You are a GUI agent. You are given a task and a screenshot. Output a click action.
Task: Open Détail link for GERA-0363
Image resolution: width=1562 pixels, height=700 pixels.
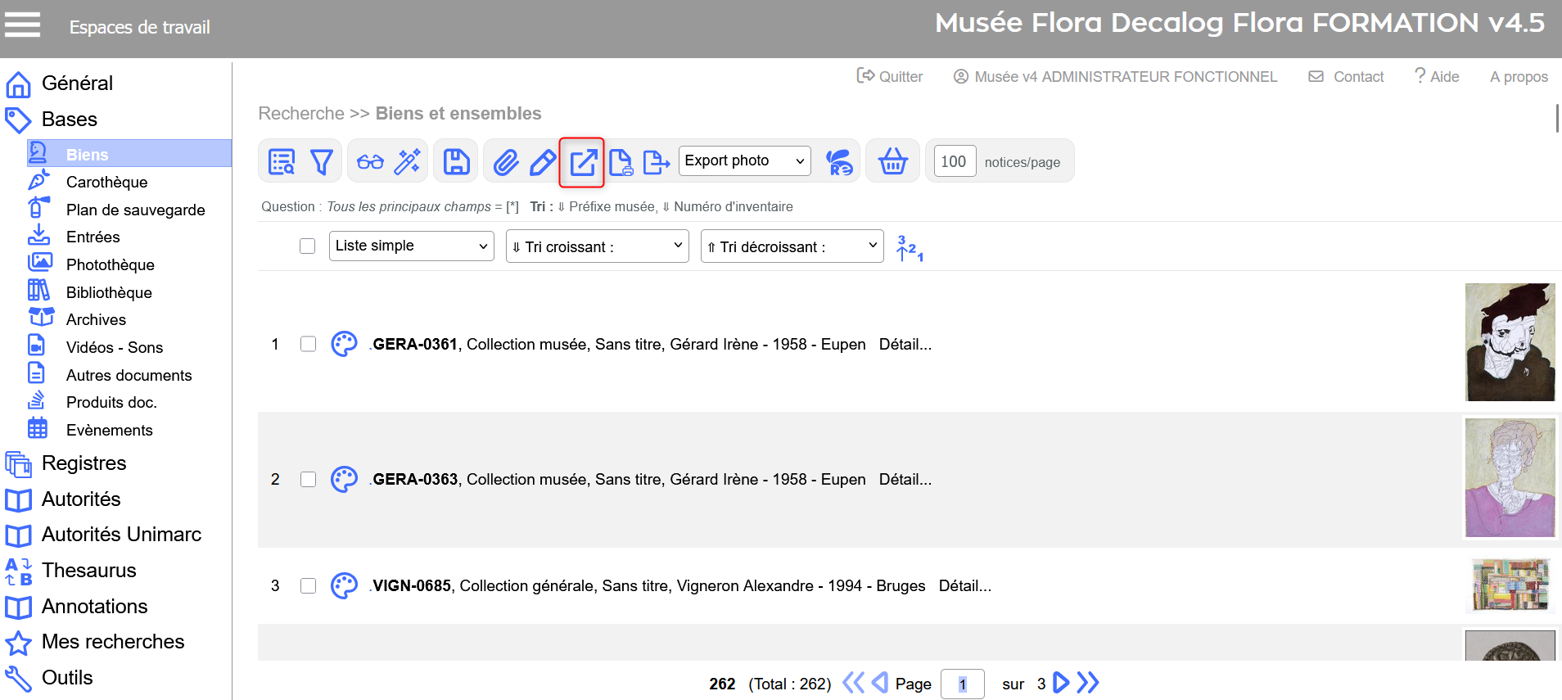(x=905, y=480)
